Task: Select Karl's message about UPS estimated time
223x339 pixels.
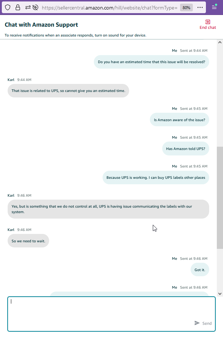Action: tap(68, 91)
